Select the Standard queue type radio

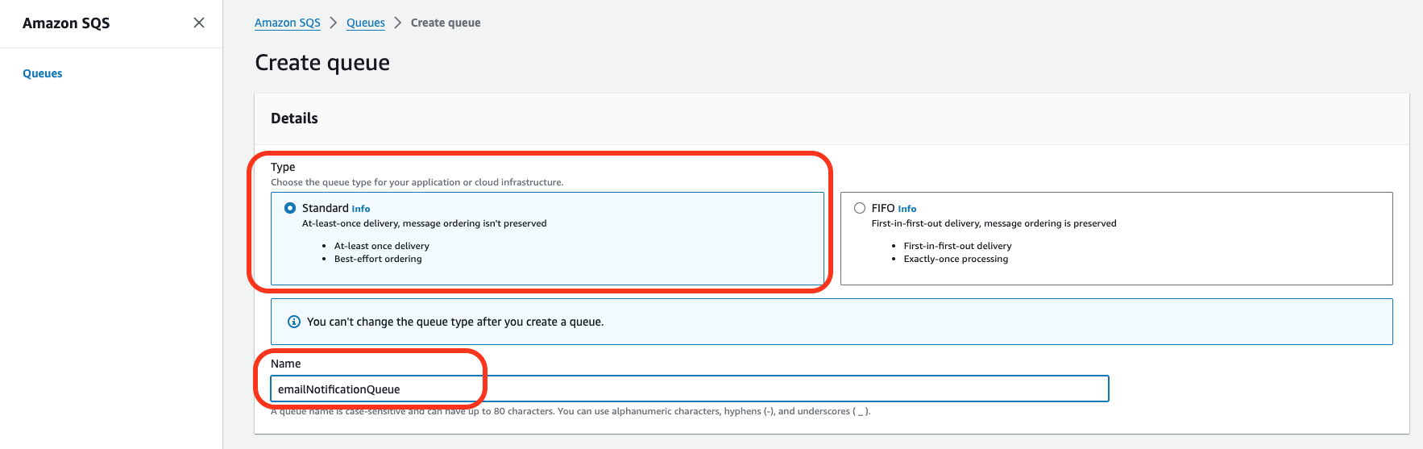pos(290,208)
